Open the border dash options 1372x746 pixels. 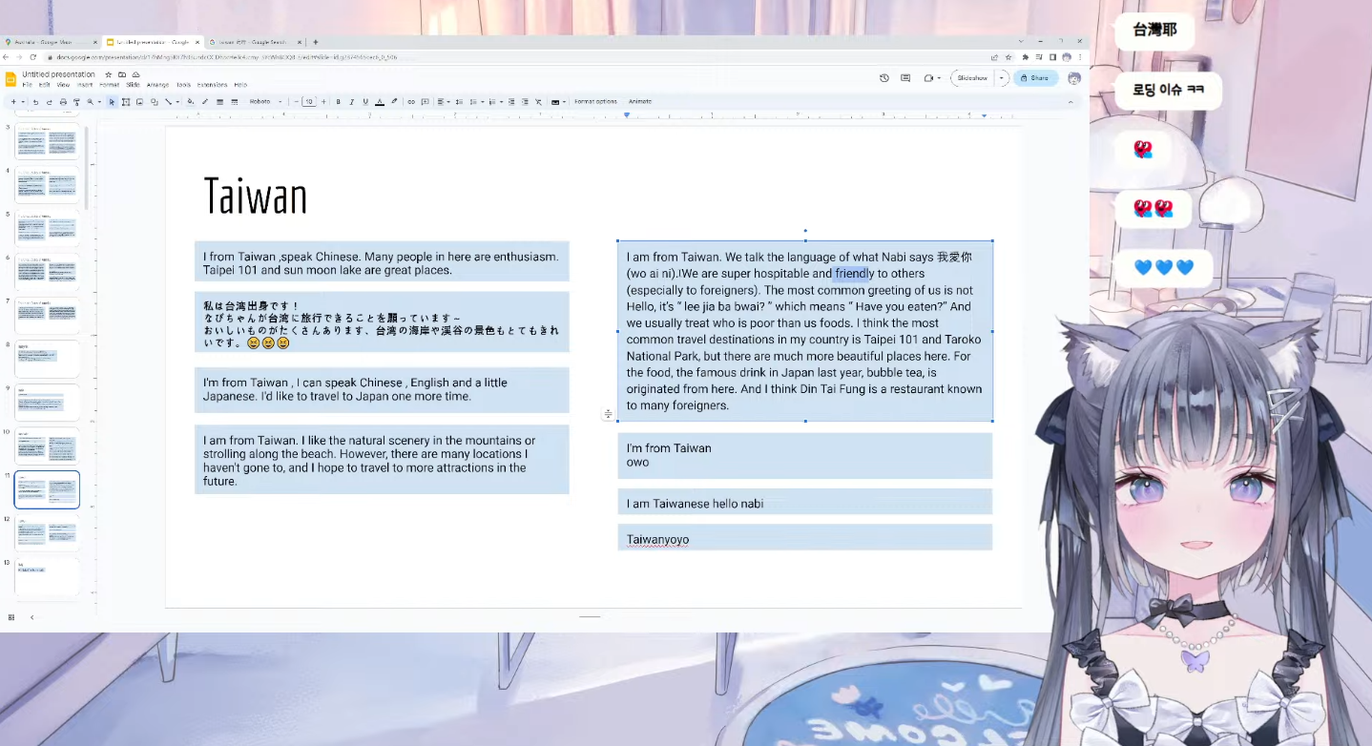pyautogui.click(x=234, y=101)
